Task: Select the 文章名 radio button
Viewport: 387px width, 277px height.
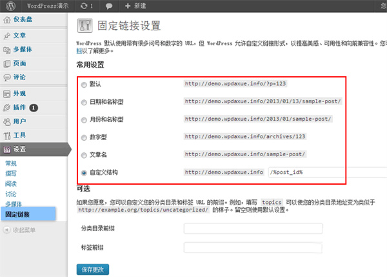Action: pyautogui.click(x=84, y=155)
